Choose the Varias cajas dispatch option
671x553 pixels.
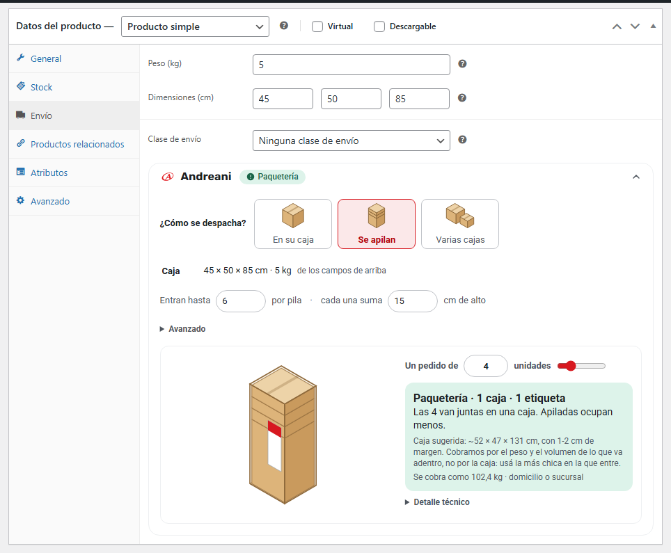460,224
